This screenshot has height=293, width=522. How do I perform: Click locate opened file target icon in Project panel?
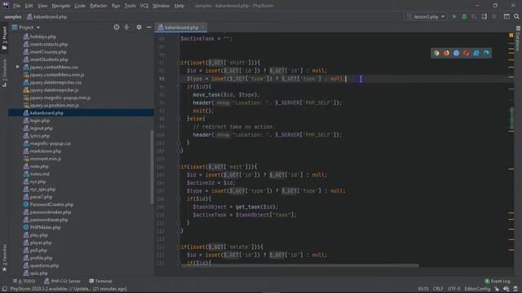[117, 27]
